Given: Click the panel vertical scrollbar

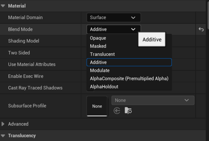Looking at the screenshot, I should pyautogui.click(x=208, y=15).
